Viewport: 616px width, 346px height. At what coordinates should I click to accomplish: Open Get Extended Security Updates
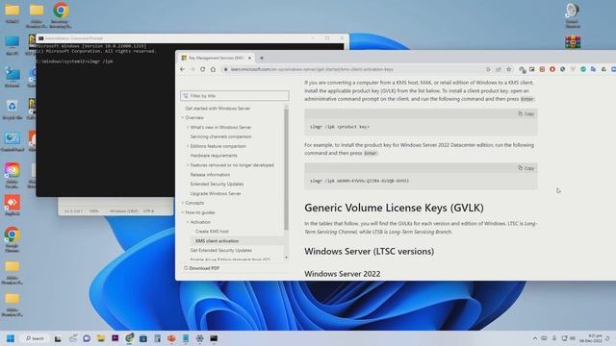(x=220, y=250)
